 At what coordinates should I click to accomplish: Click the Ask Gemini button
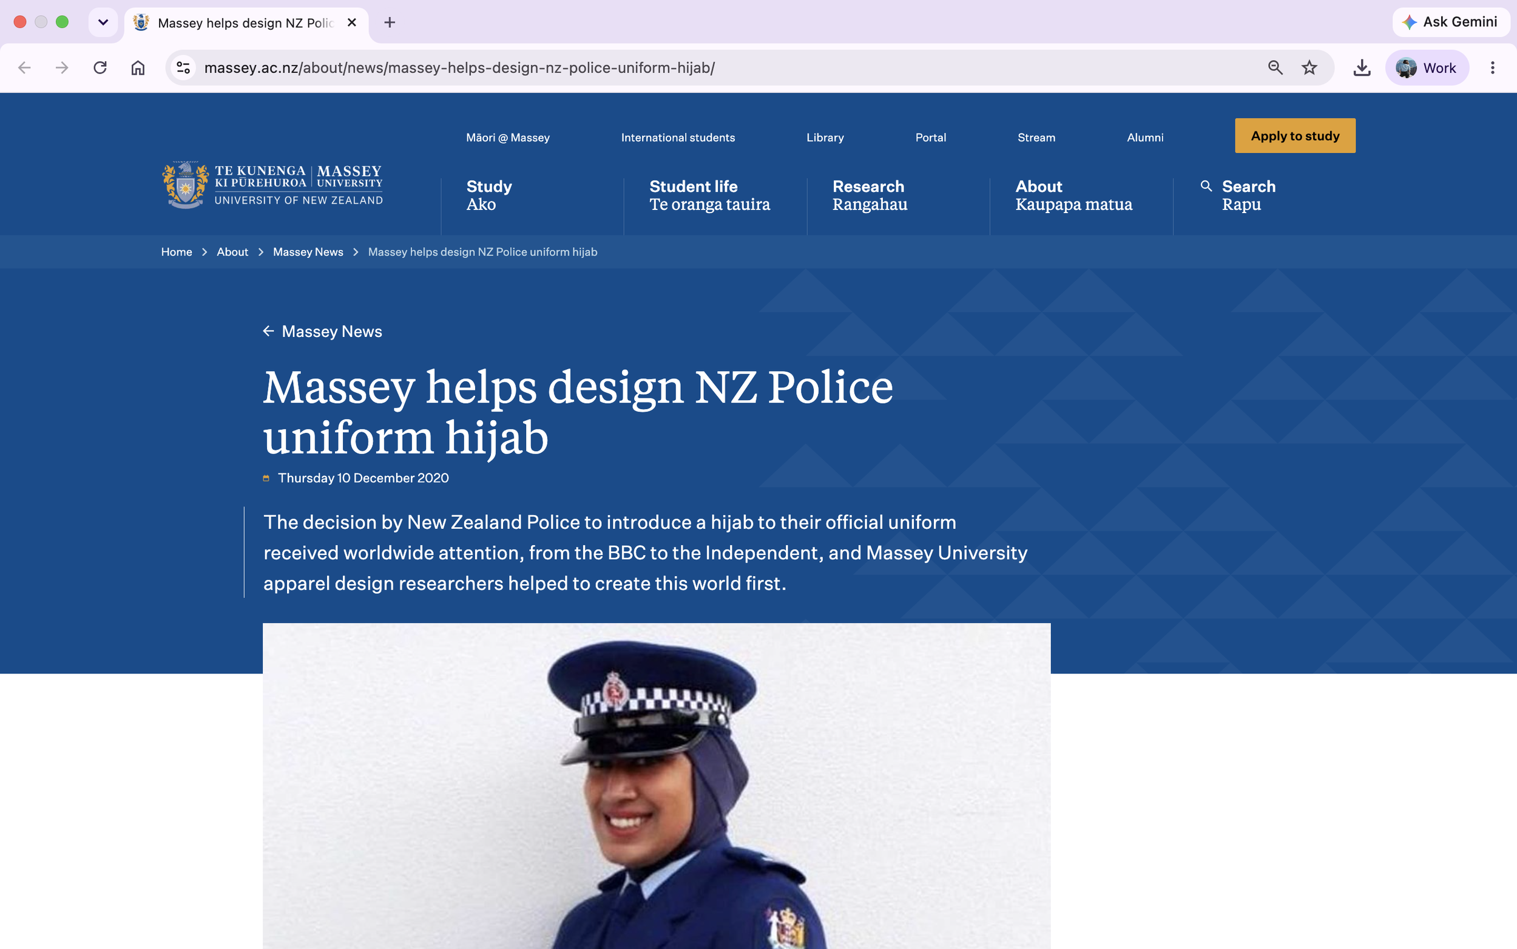point(1450,22)
